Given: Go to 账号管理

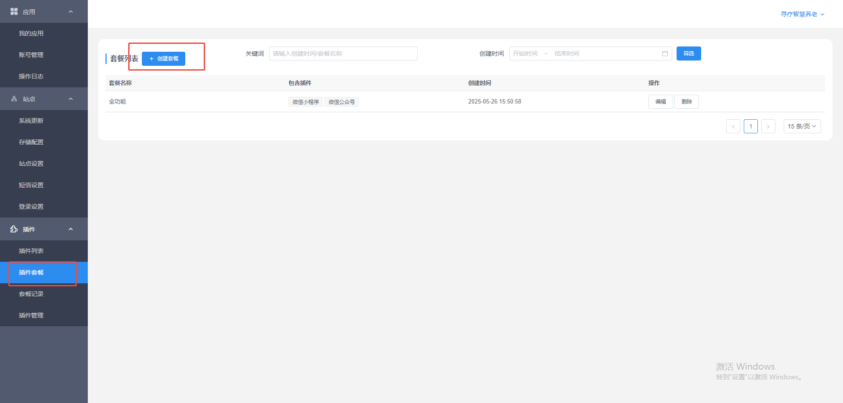Looking at the screenshot, I should (x=44, y=55).
